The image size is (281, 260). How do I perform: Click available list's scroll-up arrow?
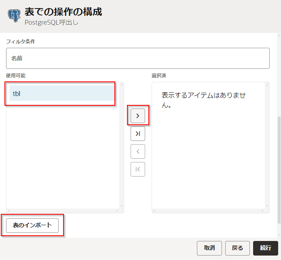(x=122, y=85)
